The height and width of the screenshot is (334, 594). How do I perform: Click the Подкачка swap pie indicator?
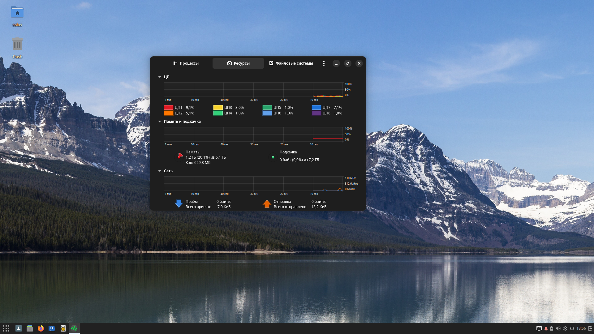click(273, 157)
